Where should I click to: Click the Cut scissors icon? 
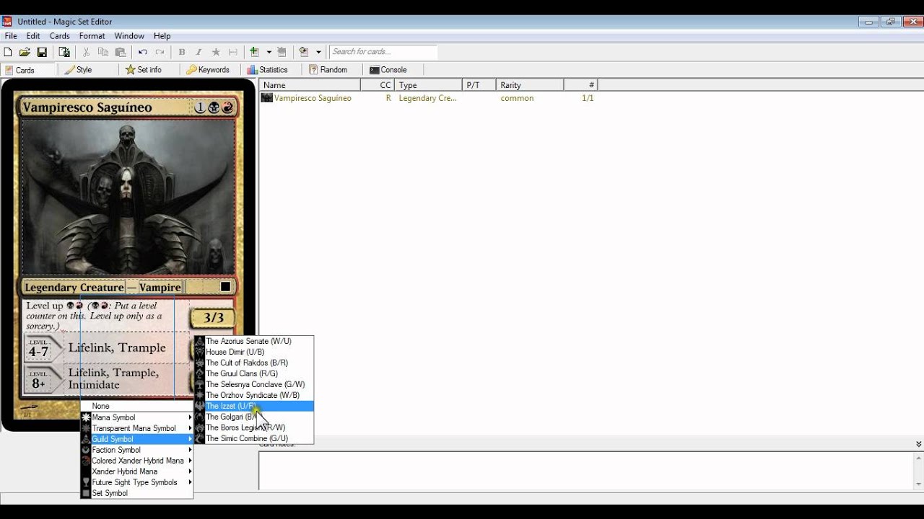pyautogui.click(x=86, y=52)
